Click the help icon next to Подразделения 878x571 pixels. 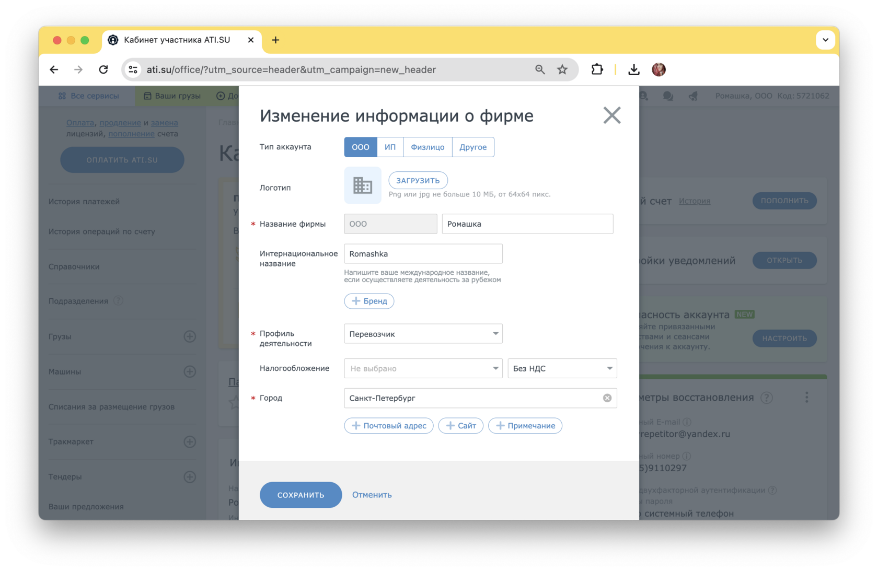click(x=119, y=300)
